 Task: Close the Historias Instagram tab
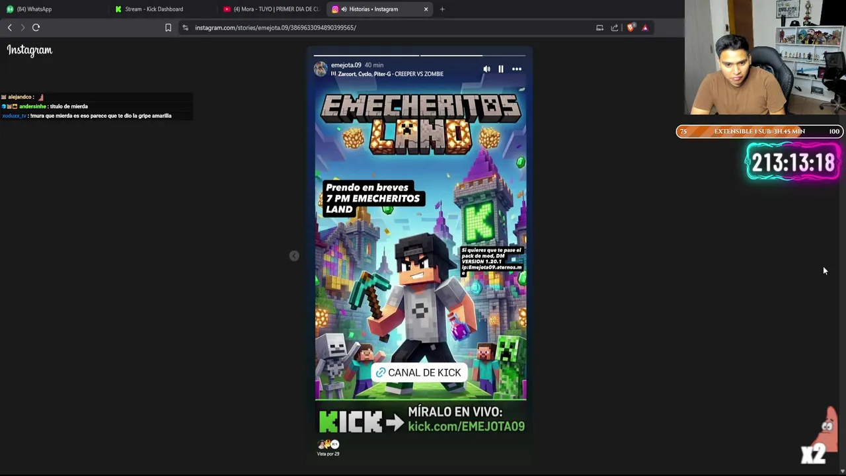pyautogui.click(x=426, y=9)
